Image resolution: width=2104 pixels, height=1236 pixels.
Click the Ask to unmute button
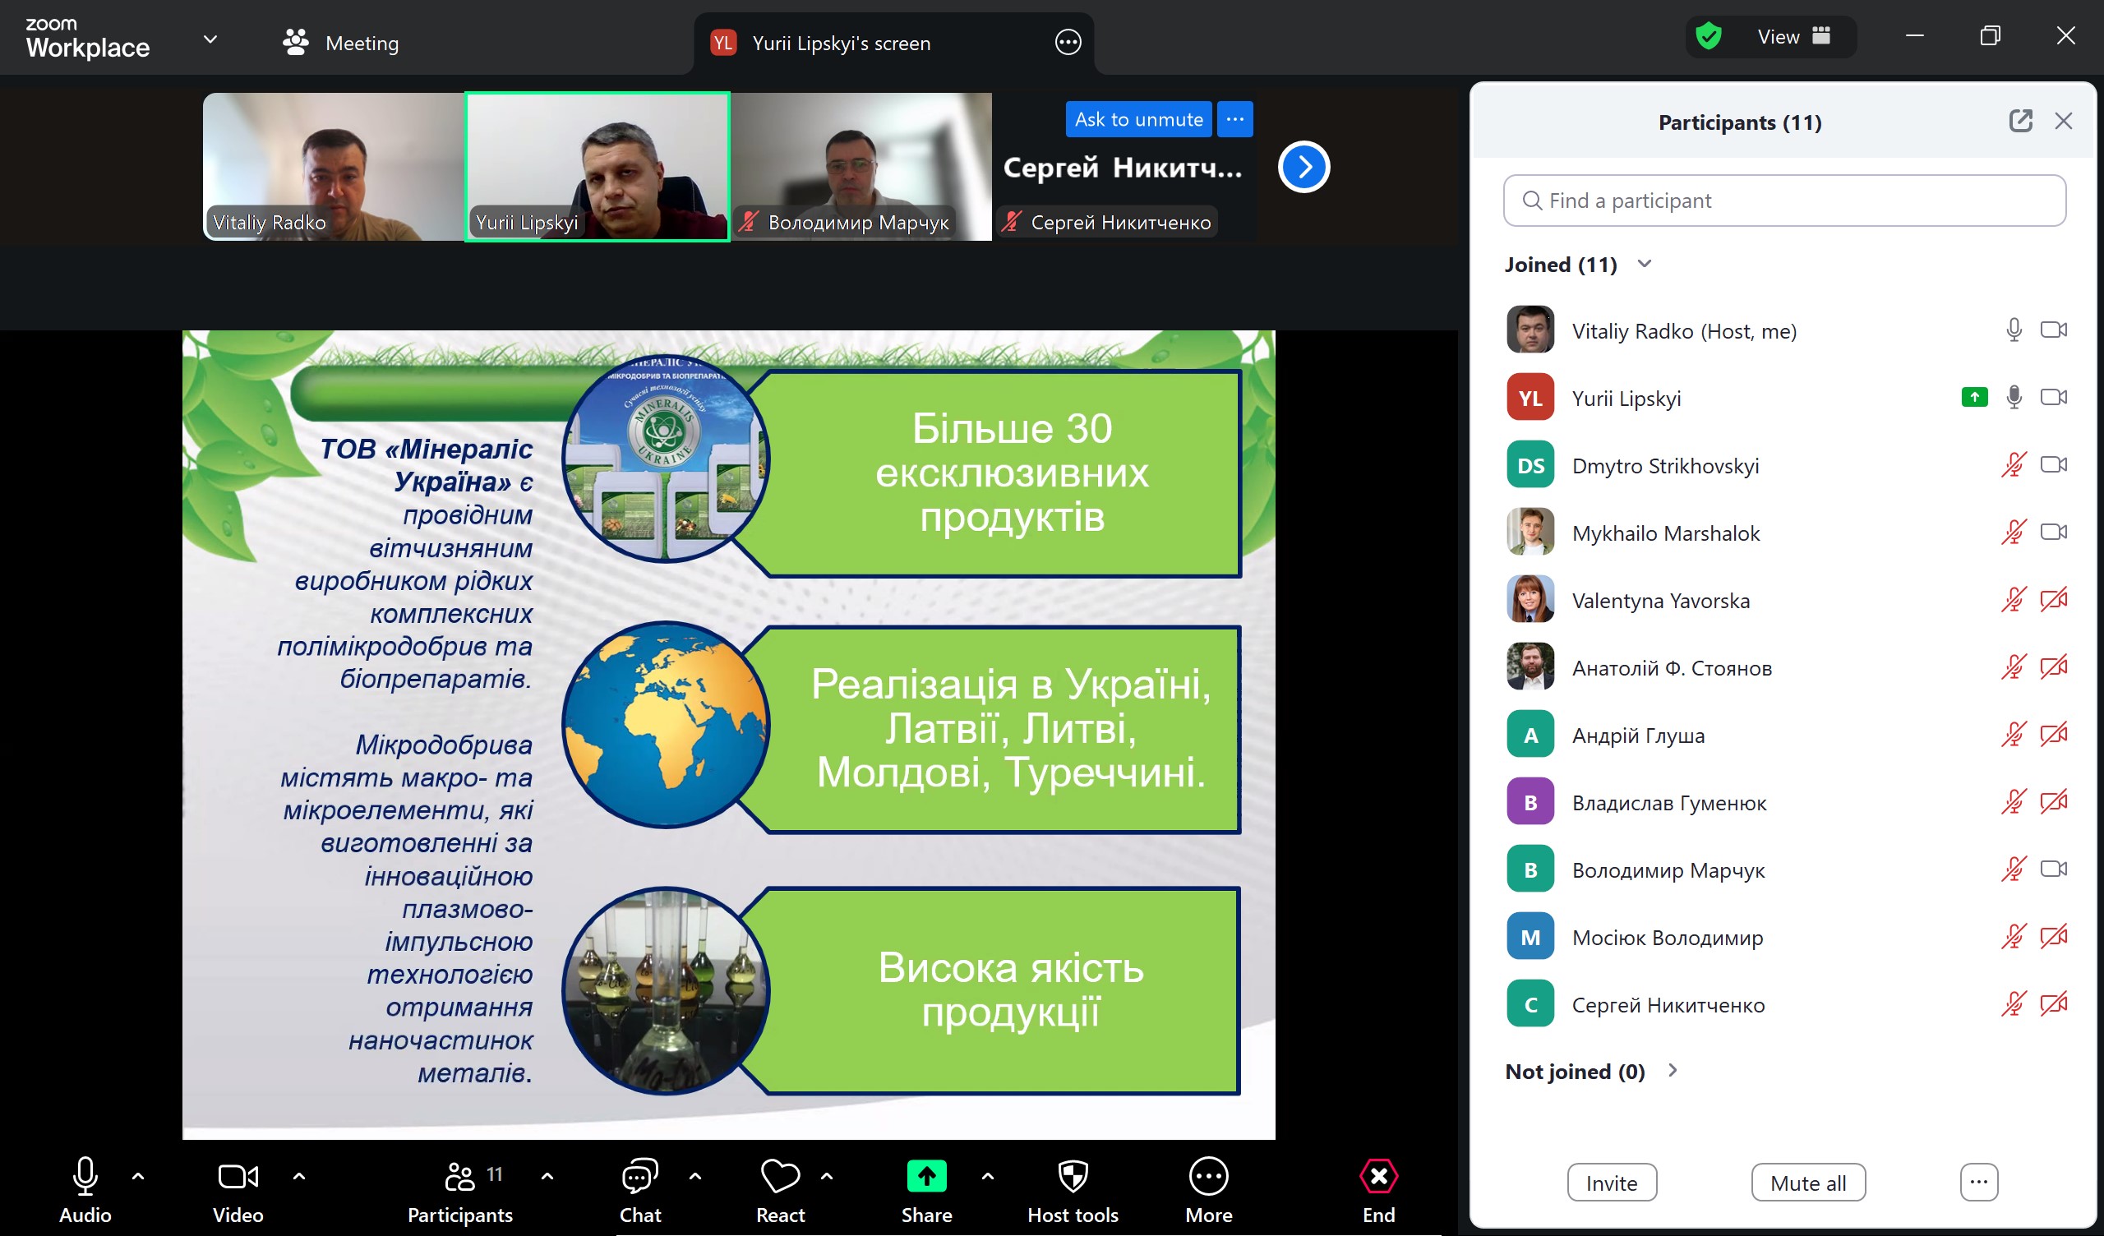point(1138,119)
